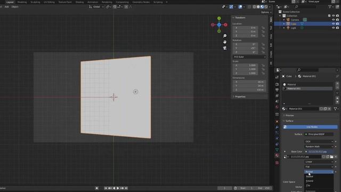Expand the Camera item in outliner

coord(284,20)
